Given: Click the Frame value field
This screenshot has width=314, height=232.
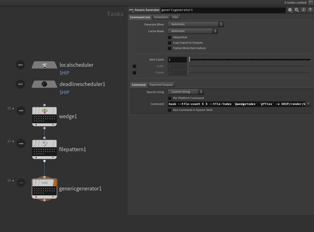Looking at the screenshot, I should click(177, 72).
